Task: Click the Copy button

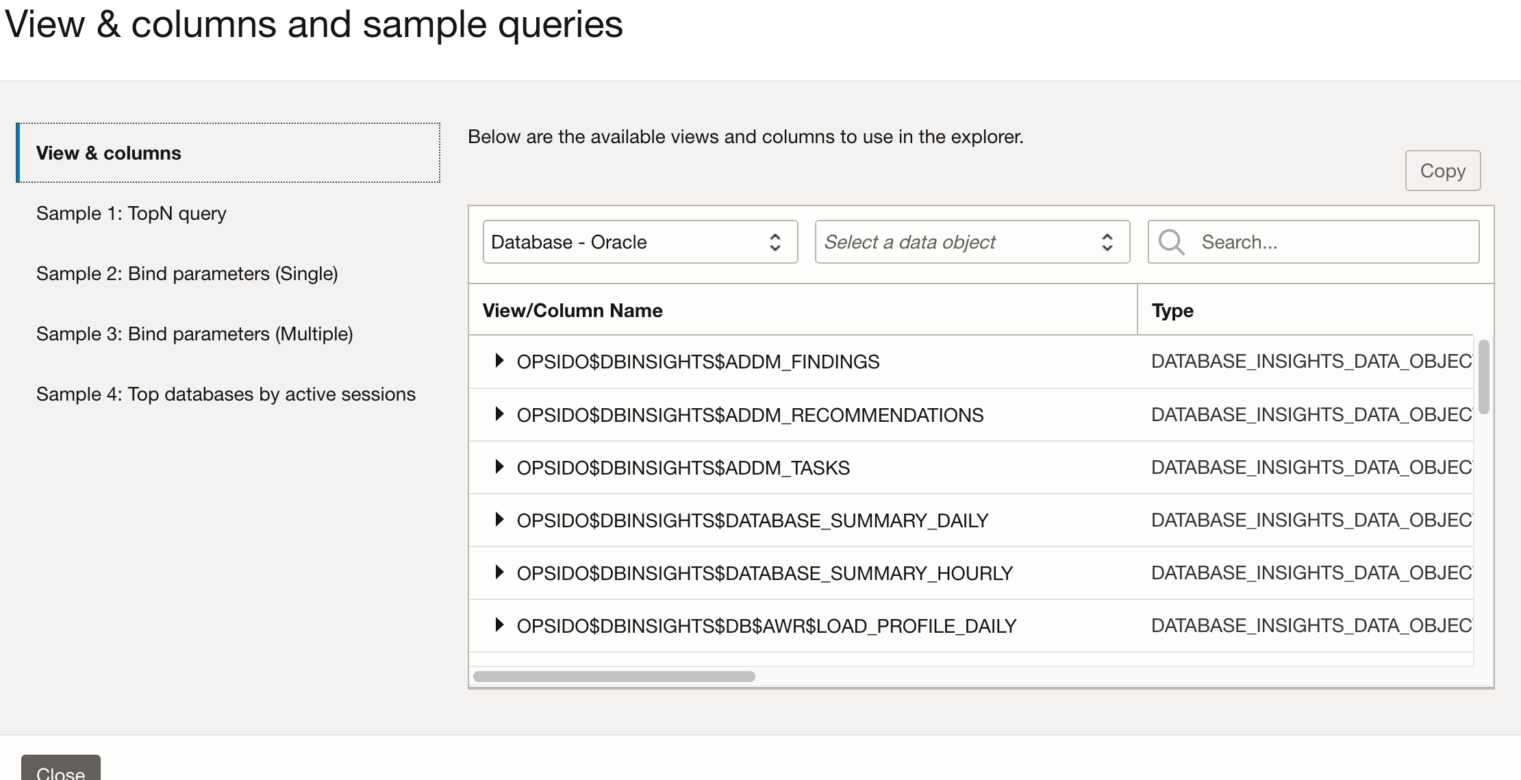Action: tap(1442, 170)
